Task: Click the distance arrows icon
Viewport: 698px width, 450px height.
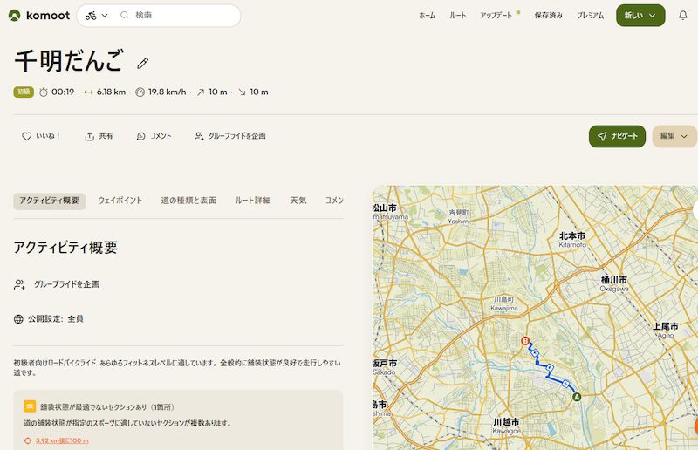Action: [x=89, y=92]
